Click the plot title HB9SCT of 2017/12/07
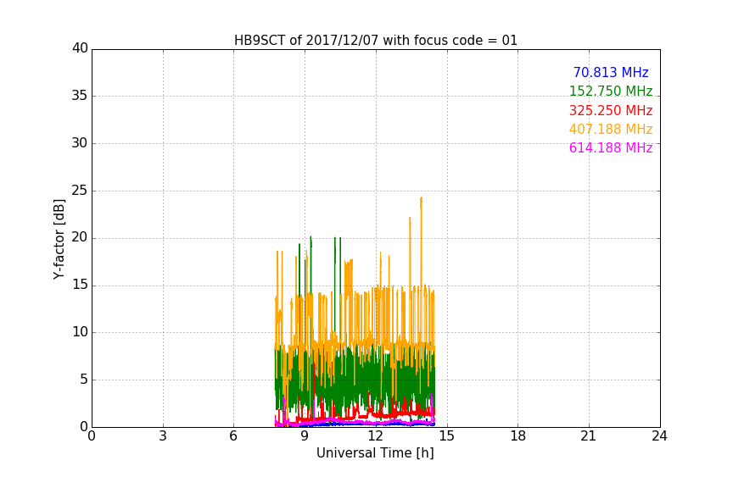Screen dimensions: 733x488 (375, 41)
